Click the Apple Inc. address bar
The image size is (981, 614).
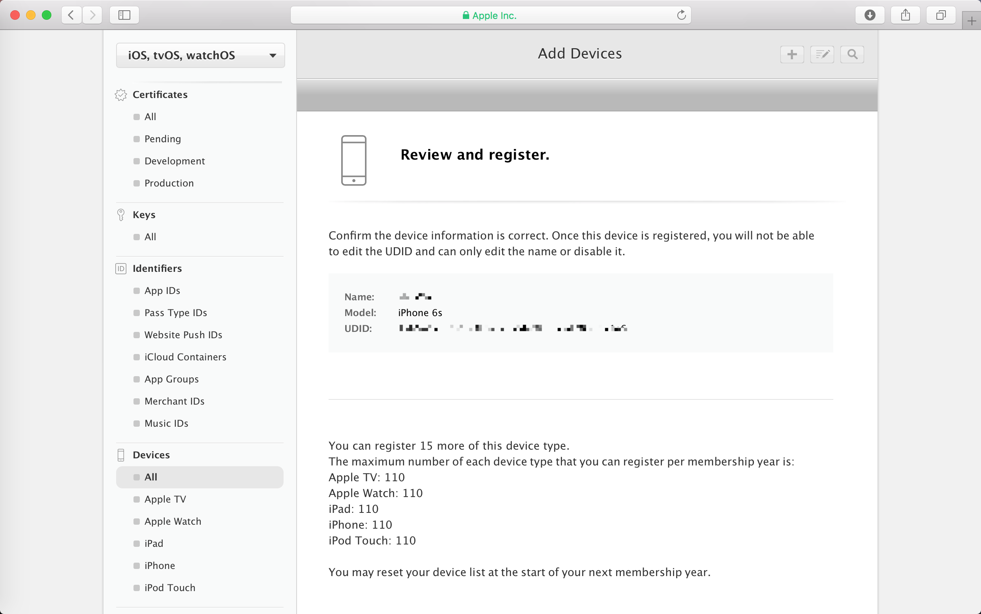[x=491, y=15]
